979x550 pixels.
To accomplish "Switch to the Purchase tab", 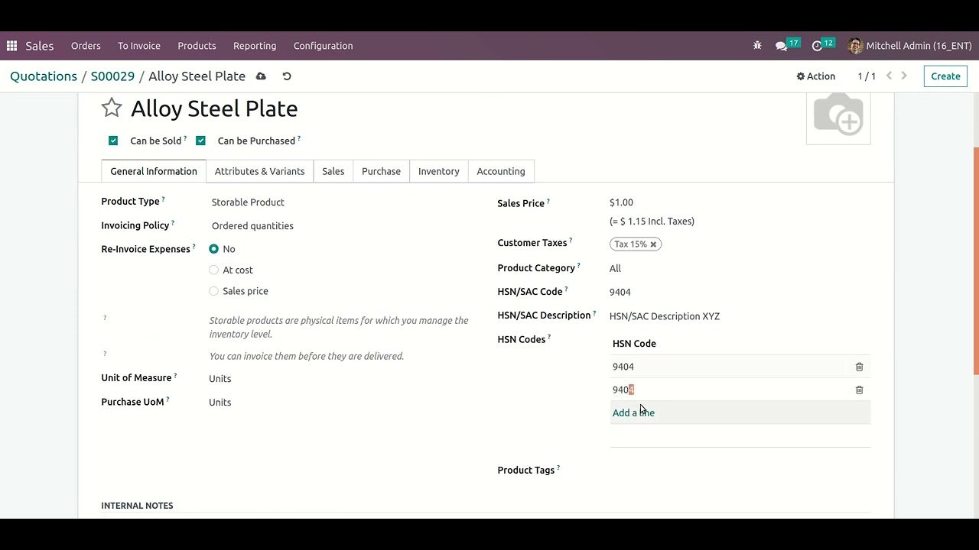I will [x=381, y=171].
